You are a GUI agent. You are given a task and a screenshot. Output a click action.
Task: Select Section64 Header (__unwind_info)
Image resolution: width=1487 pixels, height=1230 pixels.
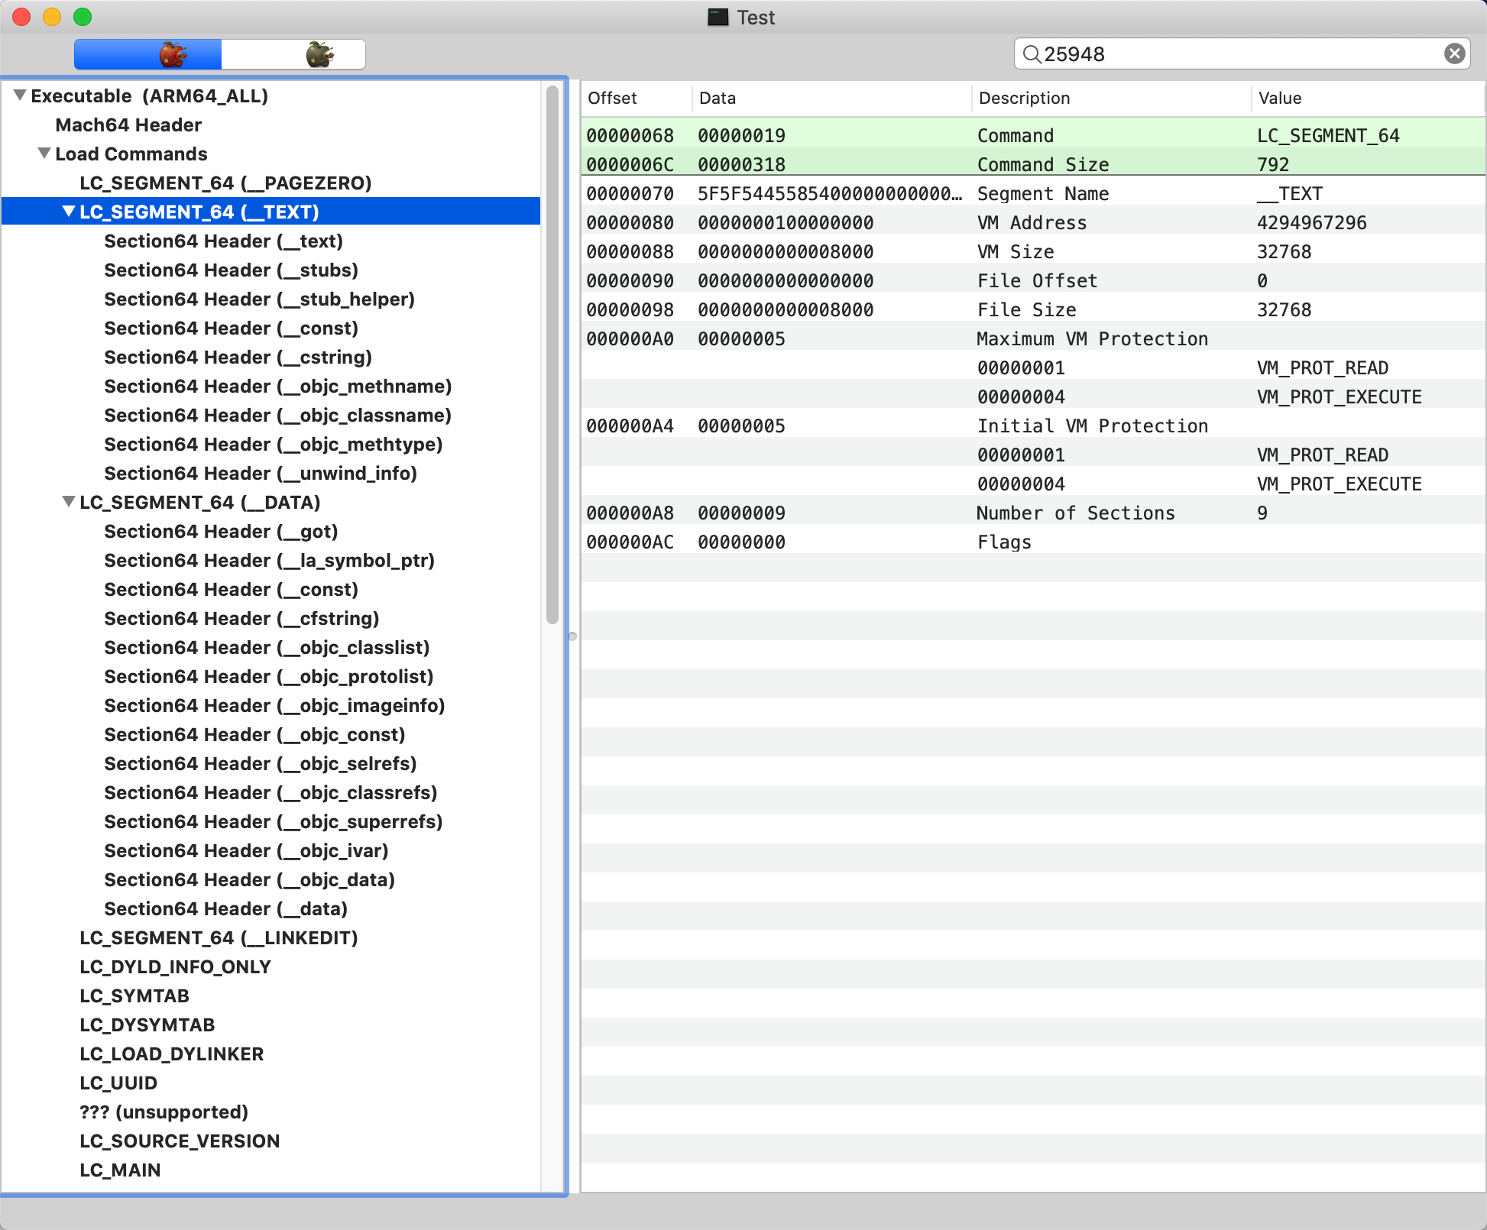pyautogui.click(x=261, y=473)
